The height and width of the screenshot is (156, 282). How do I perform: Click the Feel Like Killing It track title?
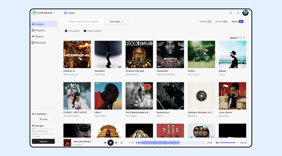tap(82, 141)
